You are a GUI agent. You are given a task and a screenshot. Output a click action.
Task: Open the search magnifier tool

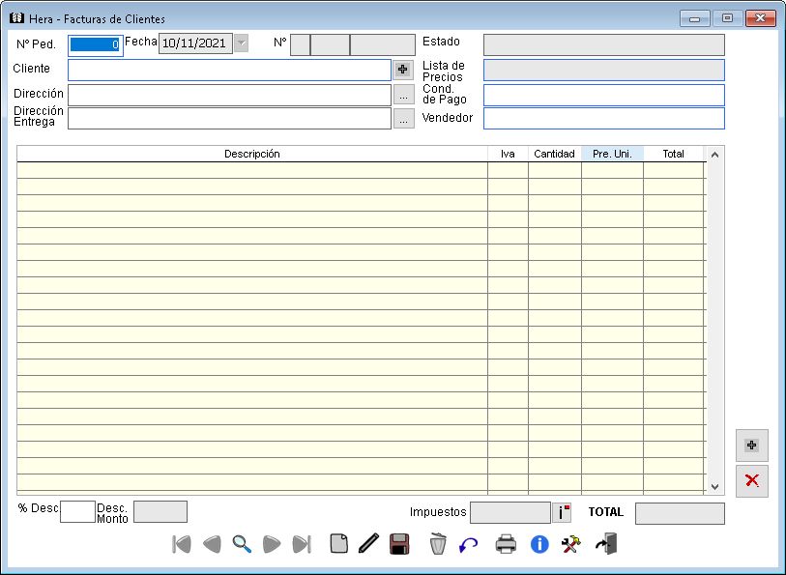pos(242,544)
